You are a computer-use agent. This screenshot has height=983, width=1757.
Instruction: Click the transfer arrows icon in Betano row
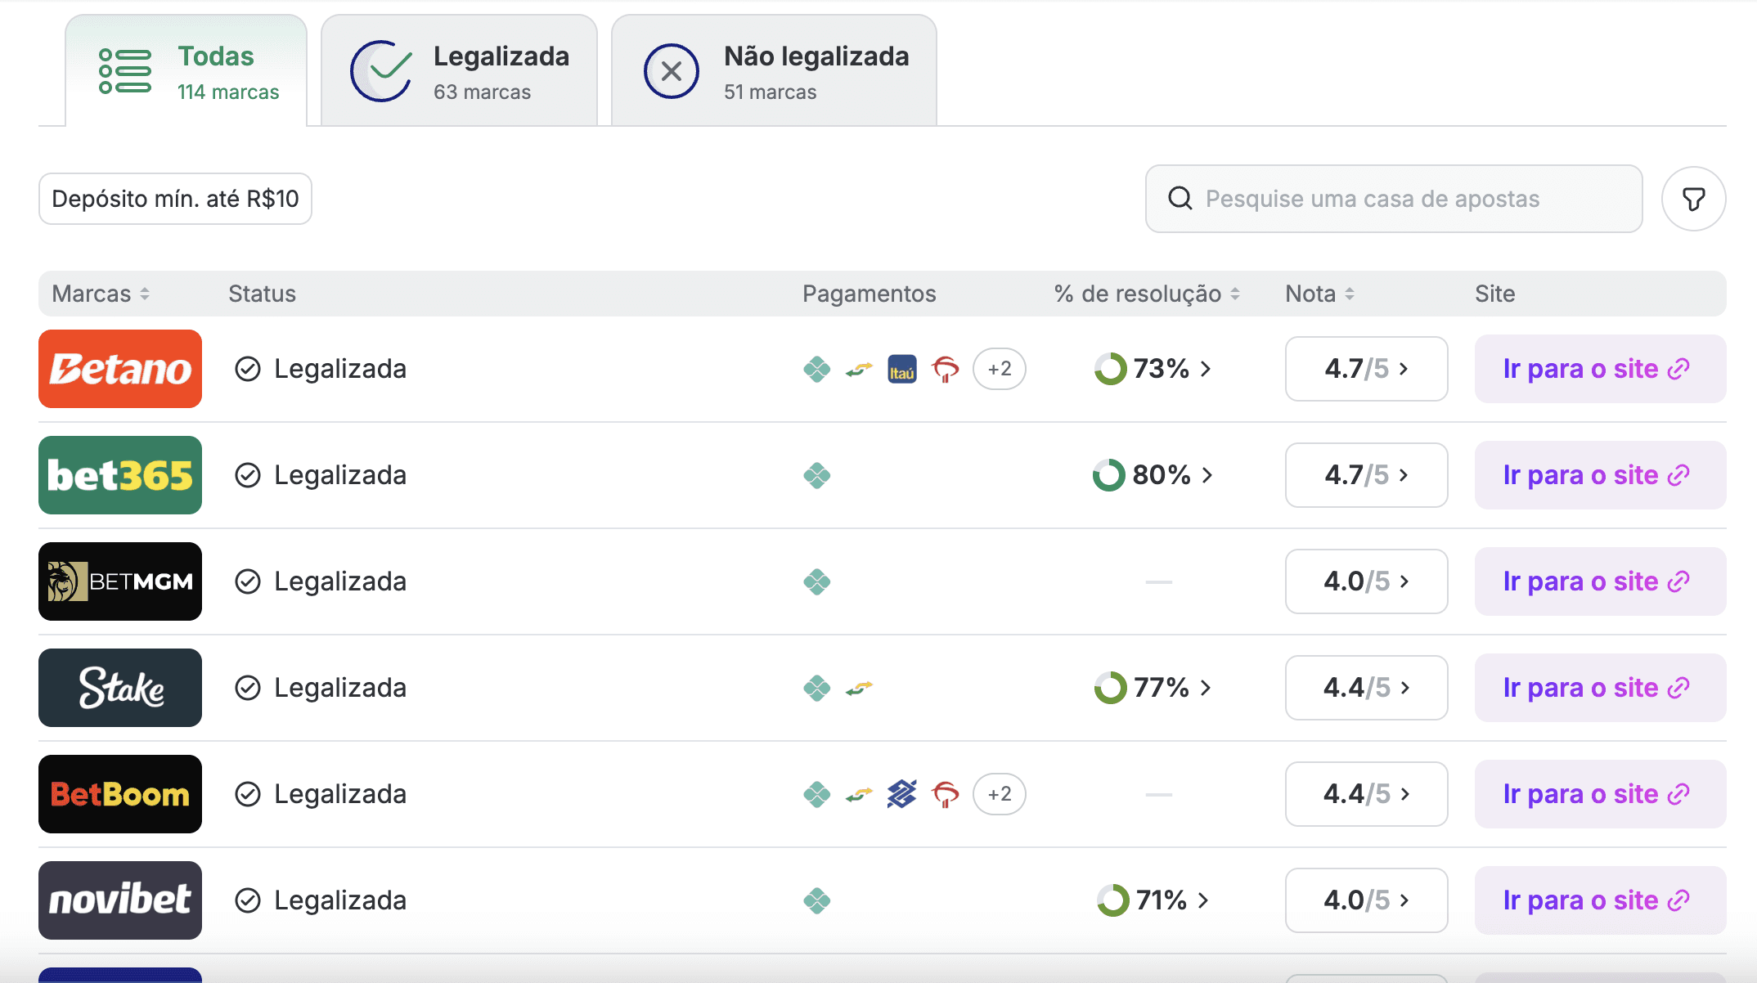pyautogui.click(x=860, y=369)
